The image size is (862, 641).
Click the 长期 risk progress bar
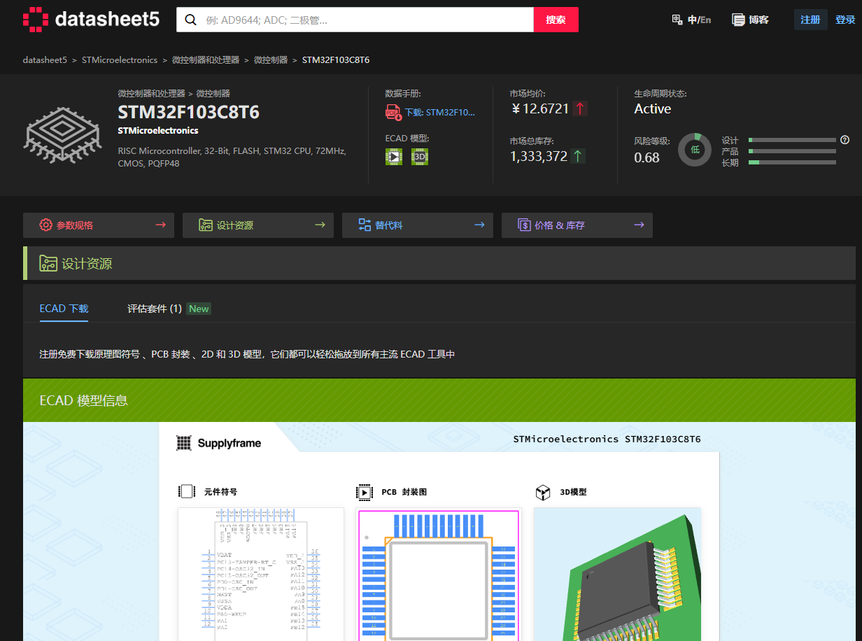tap(792, 162)
